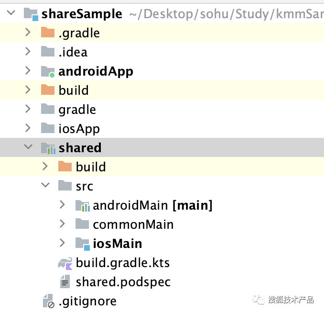
Task: Click the .gitignore file icon
Action: [47, 302]
